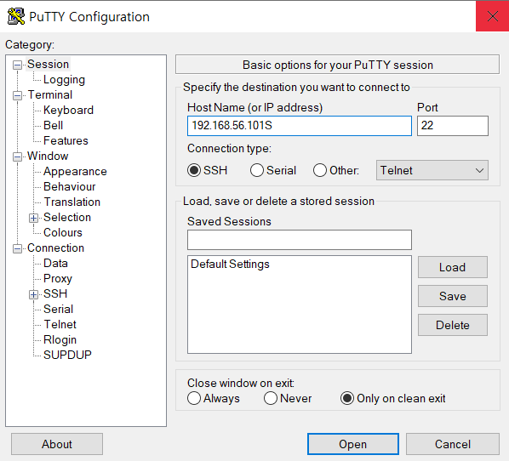Open the Terminal category
This screenshot has height=461, width=509.
click(50, 94)
